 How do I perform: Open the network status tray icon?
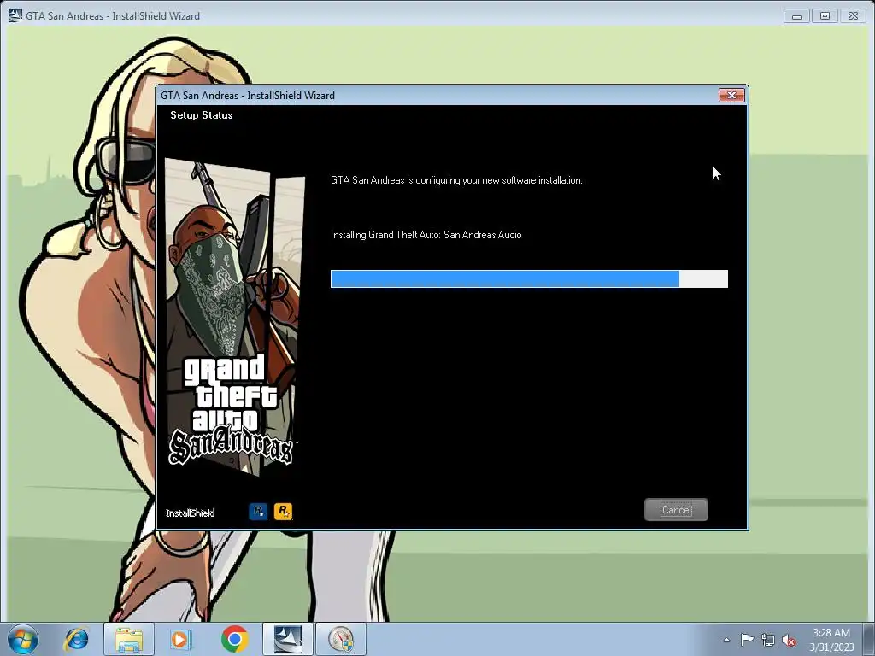point(768,640)
